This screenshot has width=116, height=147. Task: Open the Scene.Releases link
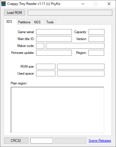coord(100,141)
